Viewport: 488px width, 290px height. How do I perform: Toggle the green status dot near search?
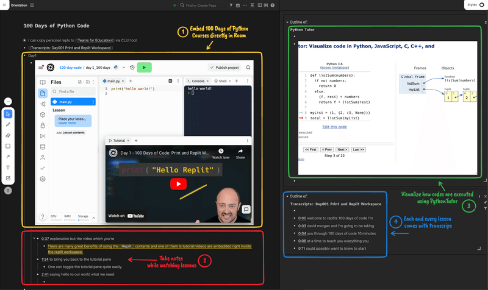174,5
